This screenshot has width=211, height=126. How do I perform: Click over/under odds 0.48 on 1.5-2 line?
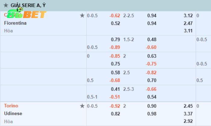152,40
